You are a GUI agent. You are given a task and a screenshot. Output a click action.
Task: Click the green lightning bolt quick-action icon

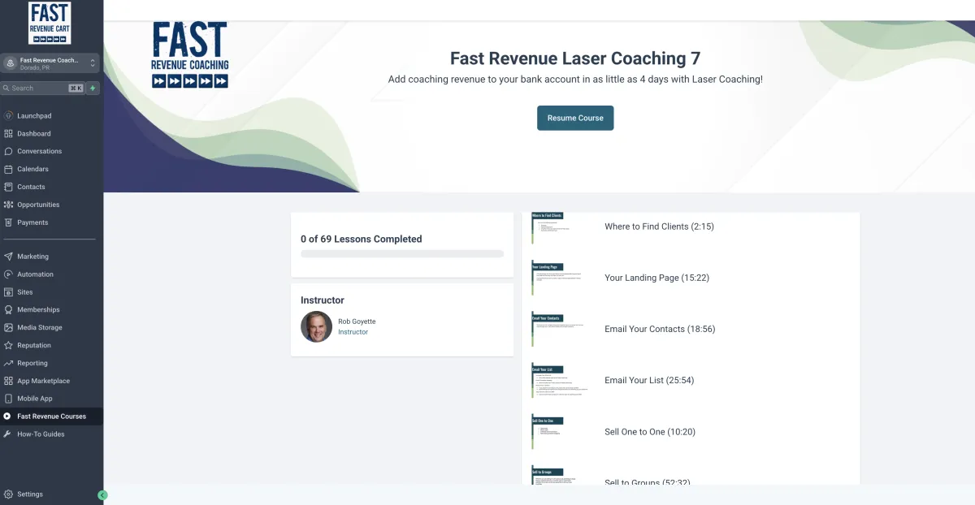(x=93, y=88)
